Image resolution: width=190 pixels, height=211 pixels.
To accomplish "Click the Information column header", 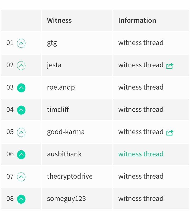I will pos(137,20).
